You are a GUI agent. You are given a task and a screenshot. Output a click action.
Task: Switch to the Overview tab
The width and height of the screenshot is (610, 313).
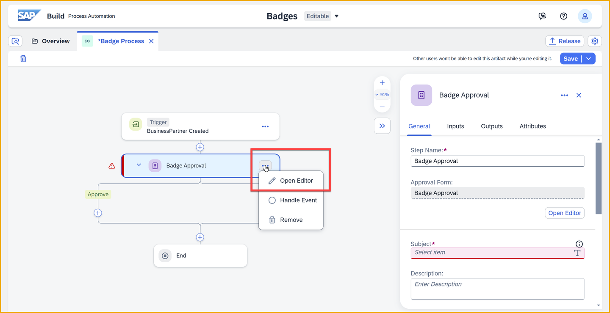pos(51,41)
